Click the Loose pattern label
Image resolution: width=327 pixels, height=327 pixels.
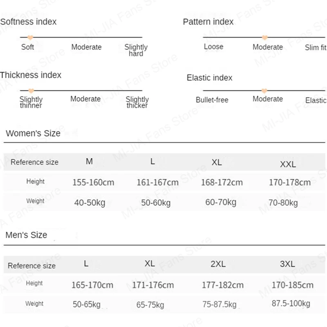[x=213, y=47]
